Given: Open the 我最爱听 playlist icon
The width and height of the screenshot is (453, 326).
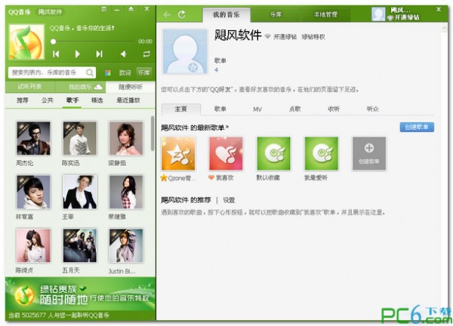Looking at the screenshot, I should [322, 154].
